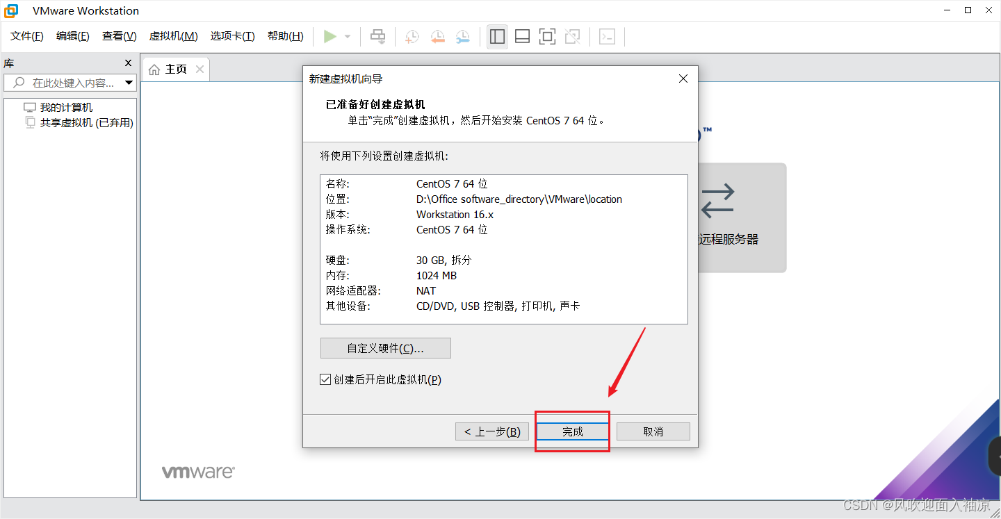
Task: Uncheck 创建后开启此虚拟机 checkbox
Action: click(325, 379)
